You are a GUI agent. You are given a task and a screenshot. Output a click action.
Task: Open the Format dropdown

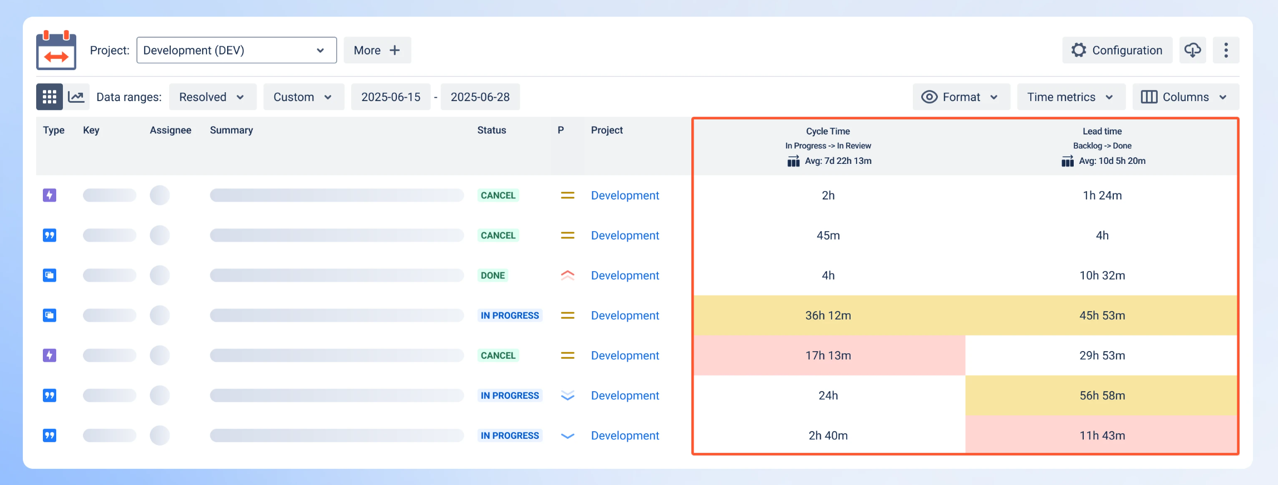click(961, 97)
